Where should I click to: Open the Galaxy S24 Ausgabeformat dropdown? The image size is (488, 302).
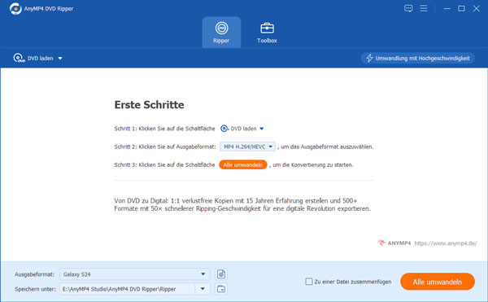coord(135,274)
